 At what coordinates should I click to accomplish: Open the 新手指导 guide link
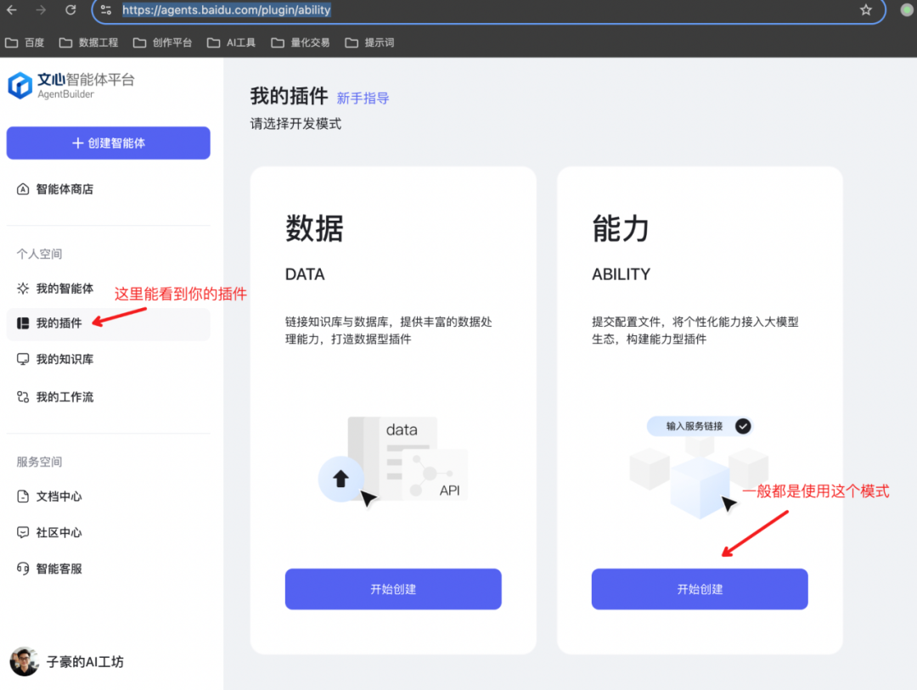pos(365,98)
